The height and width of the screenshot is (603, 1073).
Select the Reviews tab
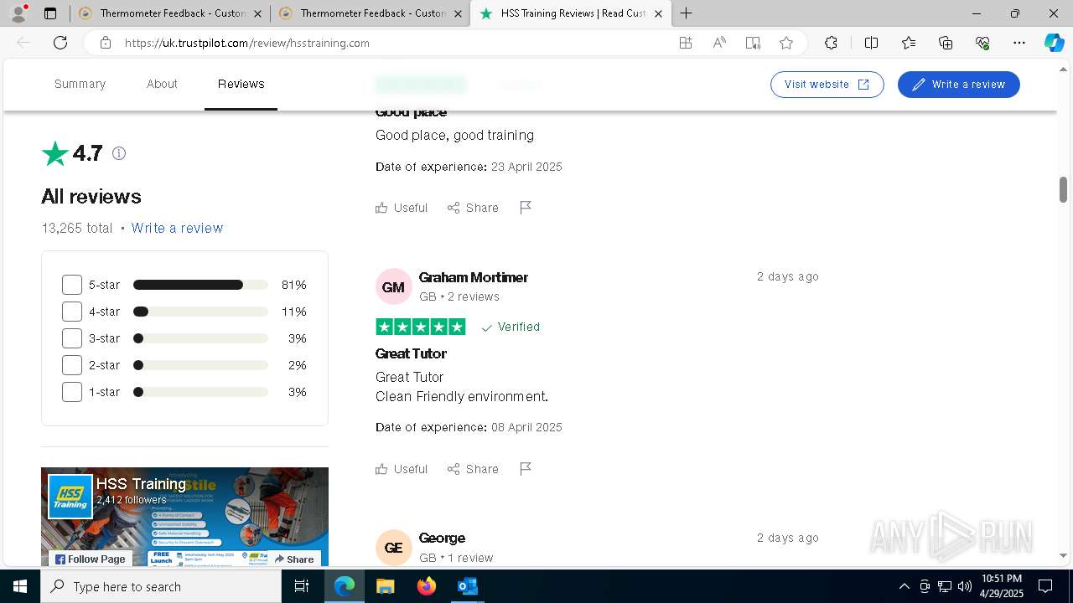[241, 84]
